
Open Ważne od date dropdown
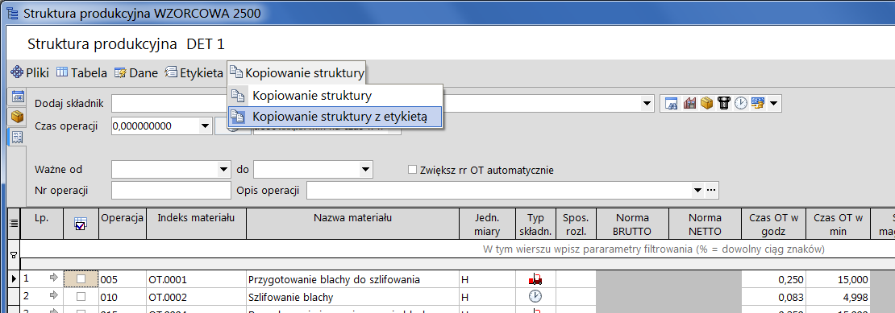223,169
